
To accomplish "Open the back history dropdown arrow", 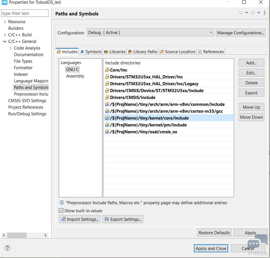I will (x=247, y=13).
